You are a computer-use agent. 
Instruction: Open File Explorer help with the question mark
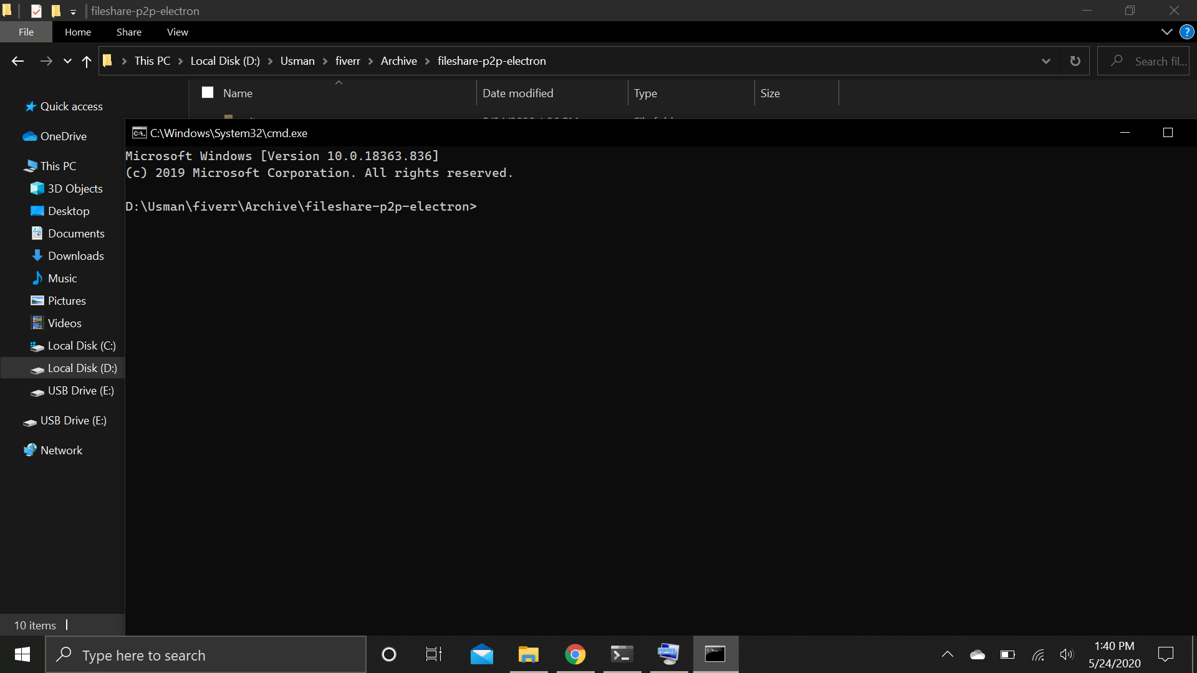tap(1186, 32)
